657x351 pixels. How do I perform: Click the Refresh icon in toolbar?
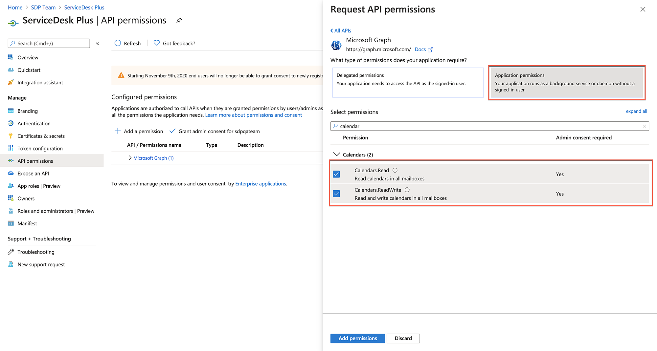(118, 43)
